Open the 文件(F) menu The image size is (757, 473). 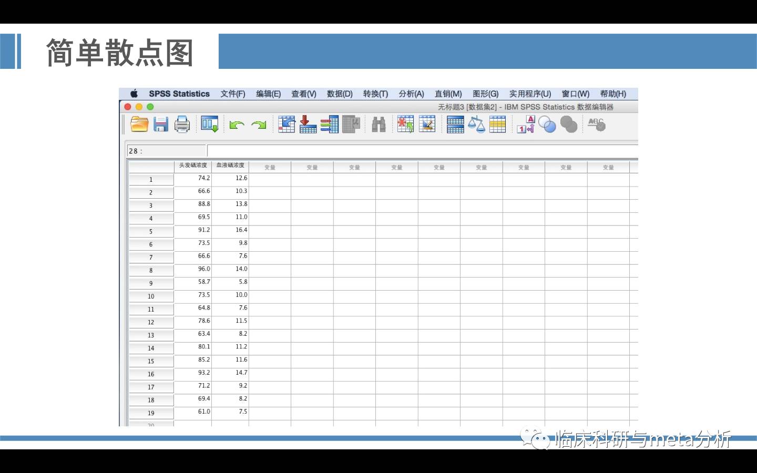point(233,94)
